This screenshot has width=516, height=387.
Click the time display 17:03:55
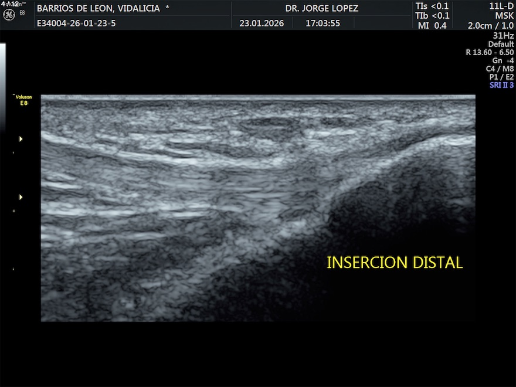coord(322,23)
